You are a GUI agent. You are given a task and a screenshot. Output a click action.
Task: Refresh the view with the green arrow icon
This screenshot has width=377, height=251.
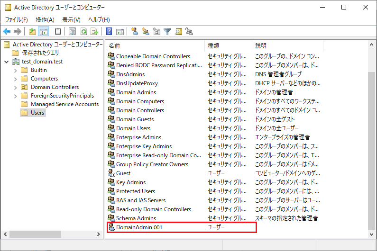[83, 31]
